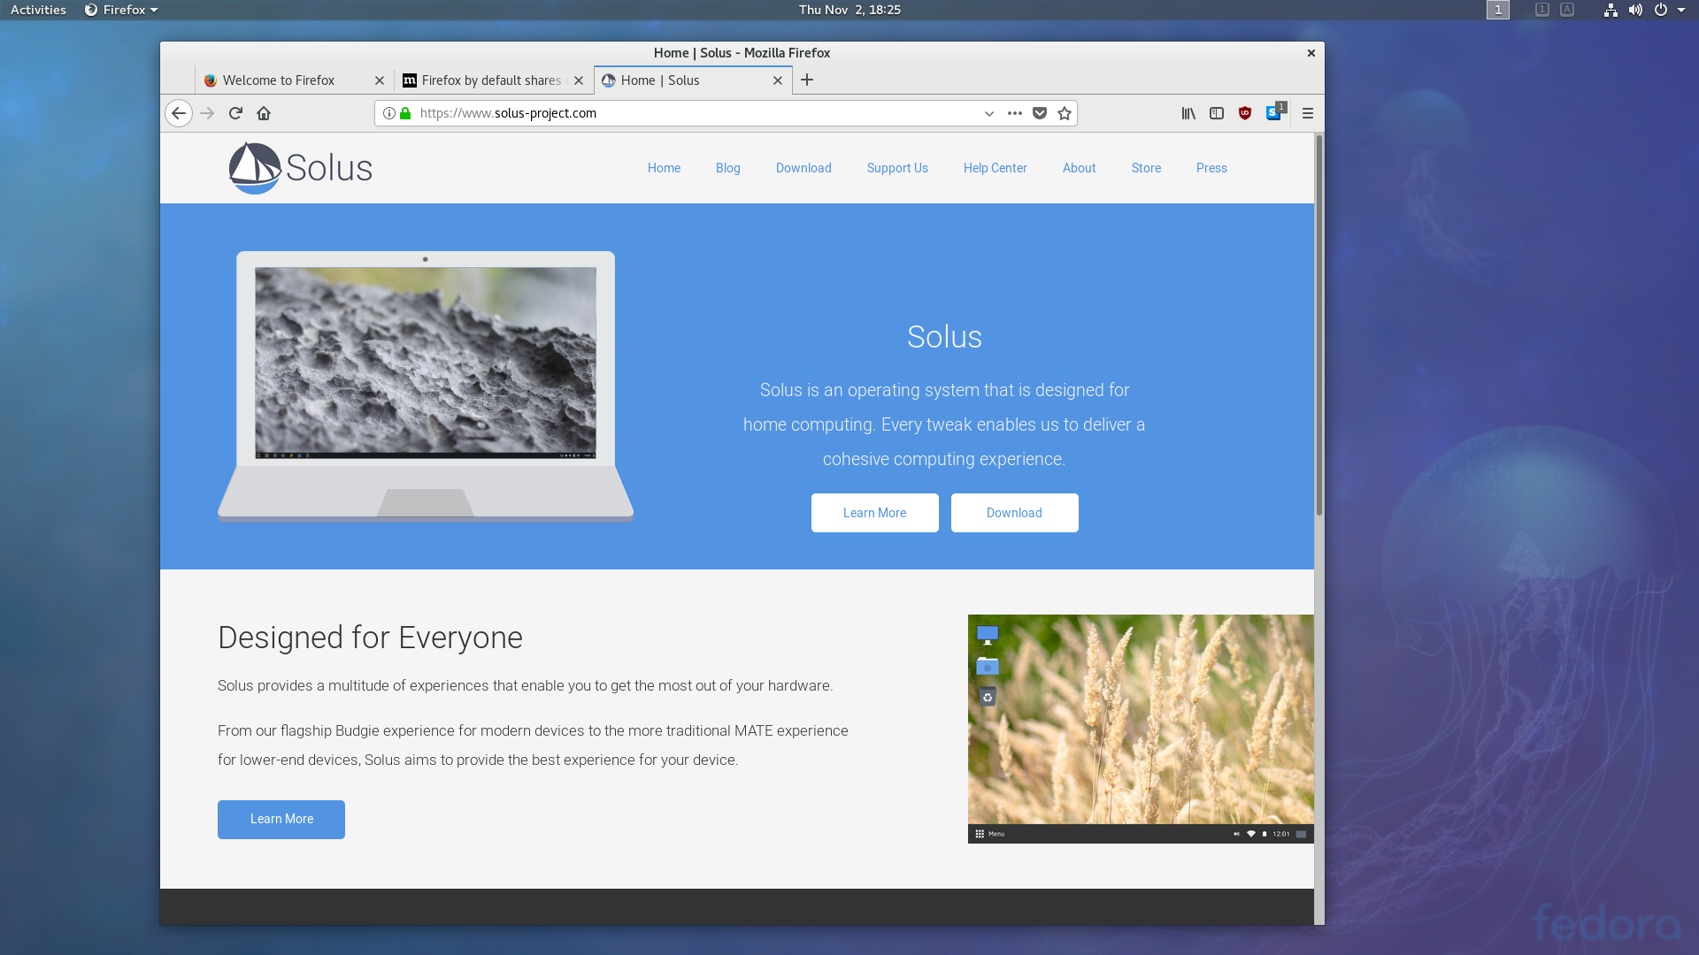Reload the current page

coord(235,113)
